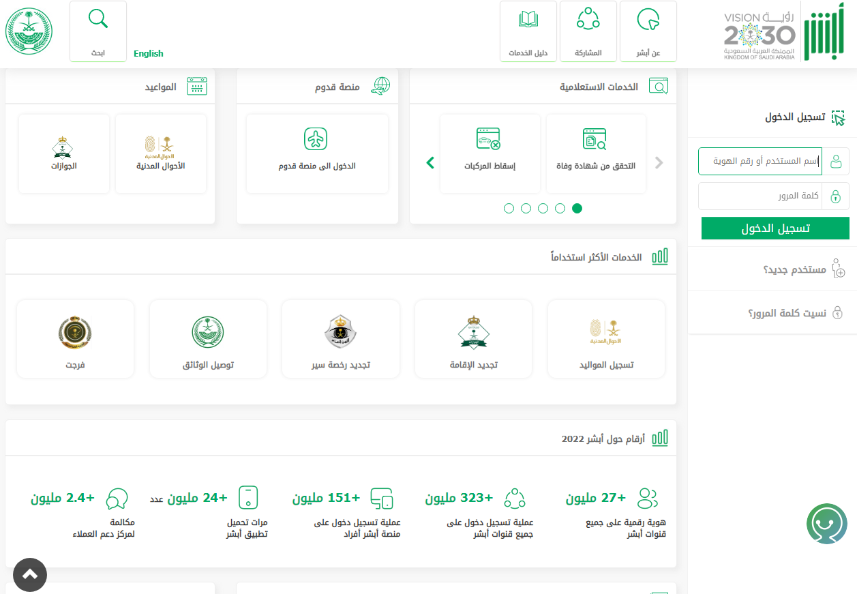Open the services guide (دليل الخدمات) book icon
This screenshot has width=857, height=594.
point(528,20)
